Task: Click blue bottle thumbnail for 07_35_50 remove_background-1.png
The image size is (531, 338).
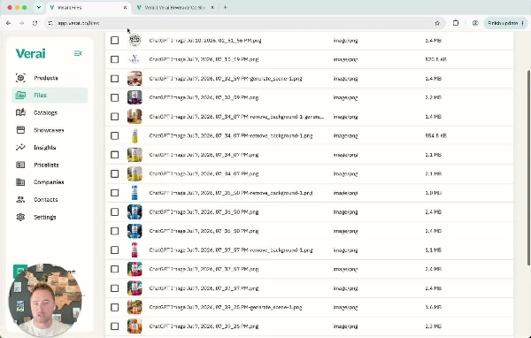Action: (135, 193)
